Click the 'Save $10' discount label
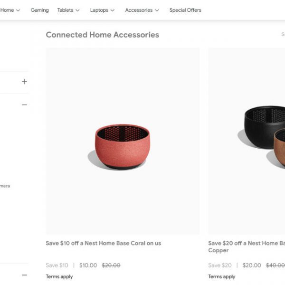Image resolution: width=285 pixels, height=285 pixels. [x=57, y=266]
